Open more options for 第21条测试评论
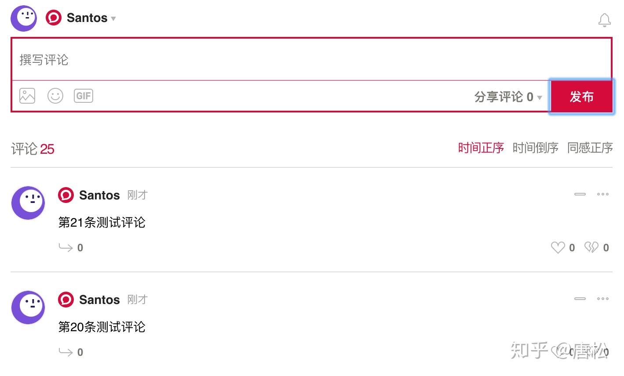 point(603,194)
